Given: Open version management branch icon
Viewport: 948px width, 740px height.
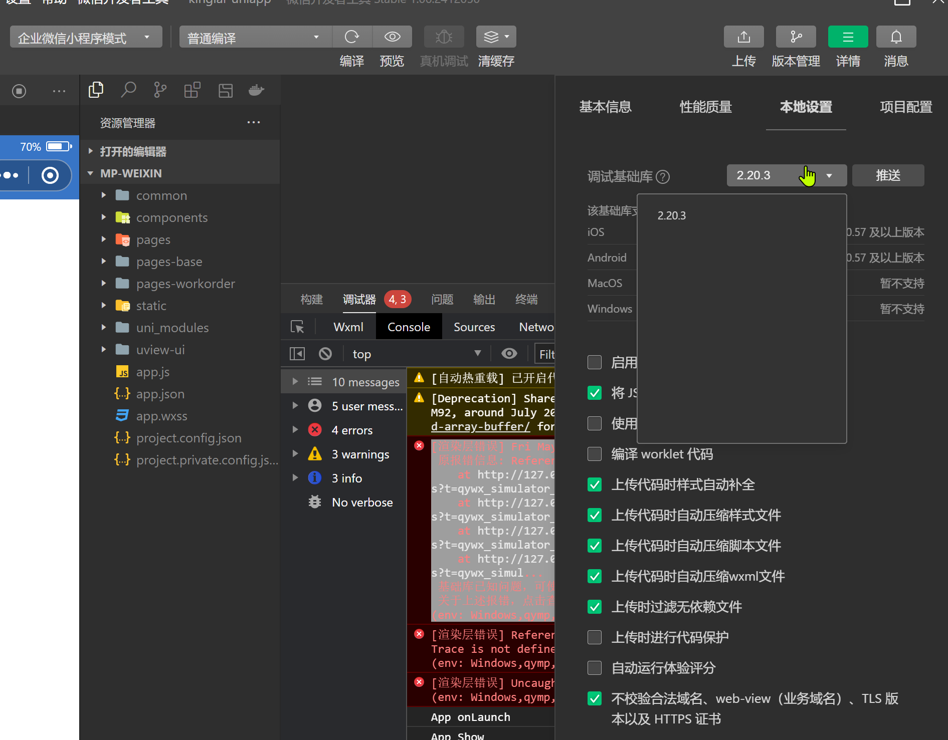Looking at the screenshot, I should click(796, 37).
